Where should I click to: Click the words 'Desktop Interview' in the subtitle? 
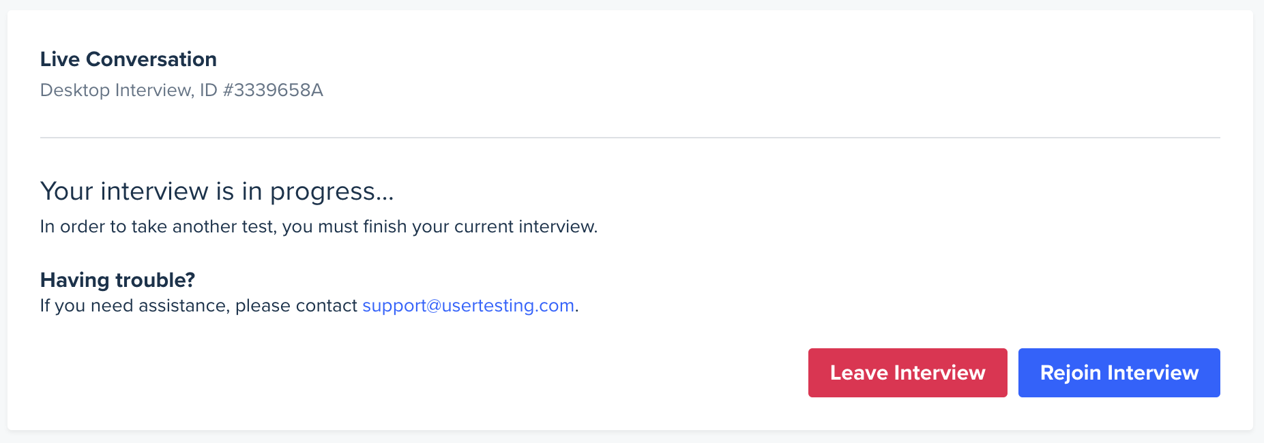[117, 90]
